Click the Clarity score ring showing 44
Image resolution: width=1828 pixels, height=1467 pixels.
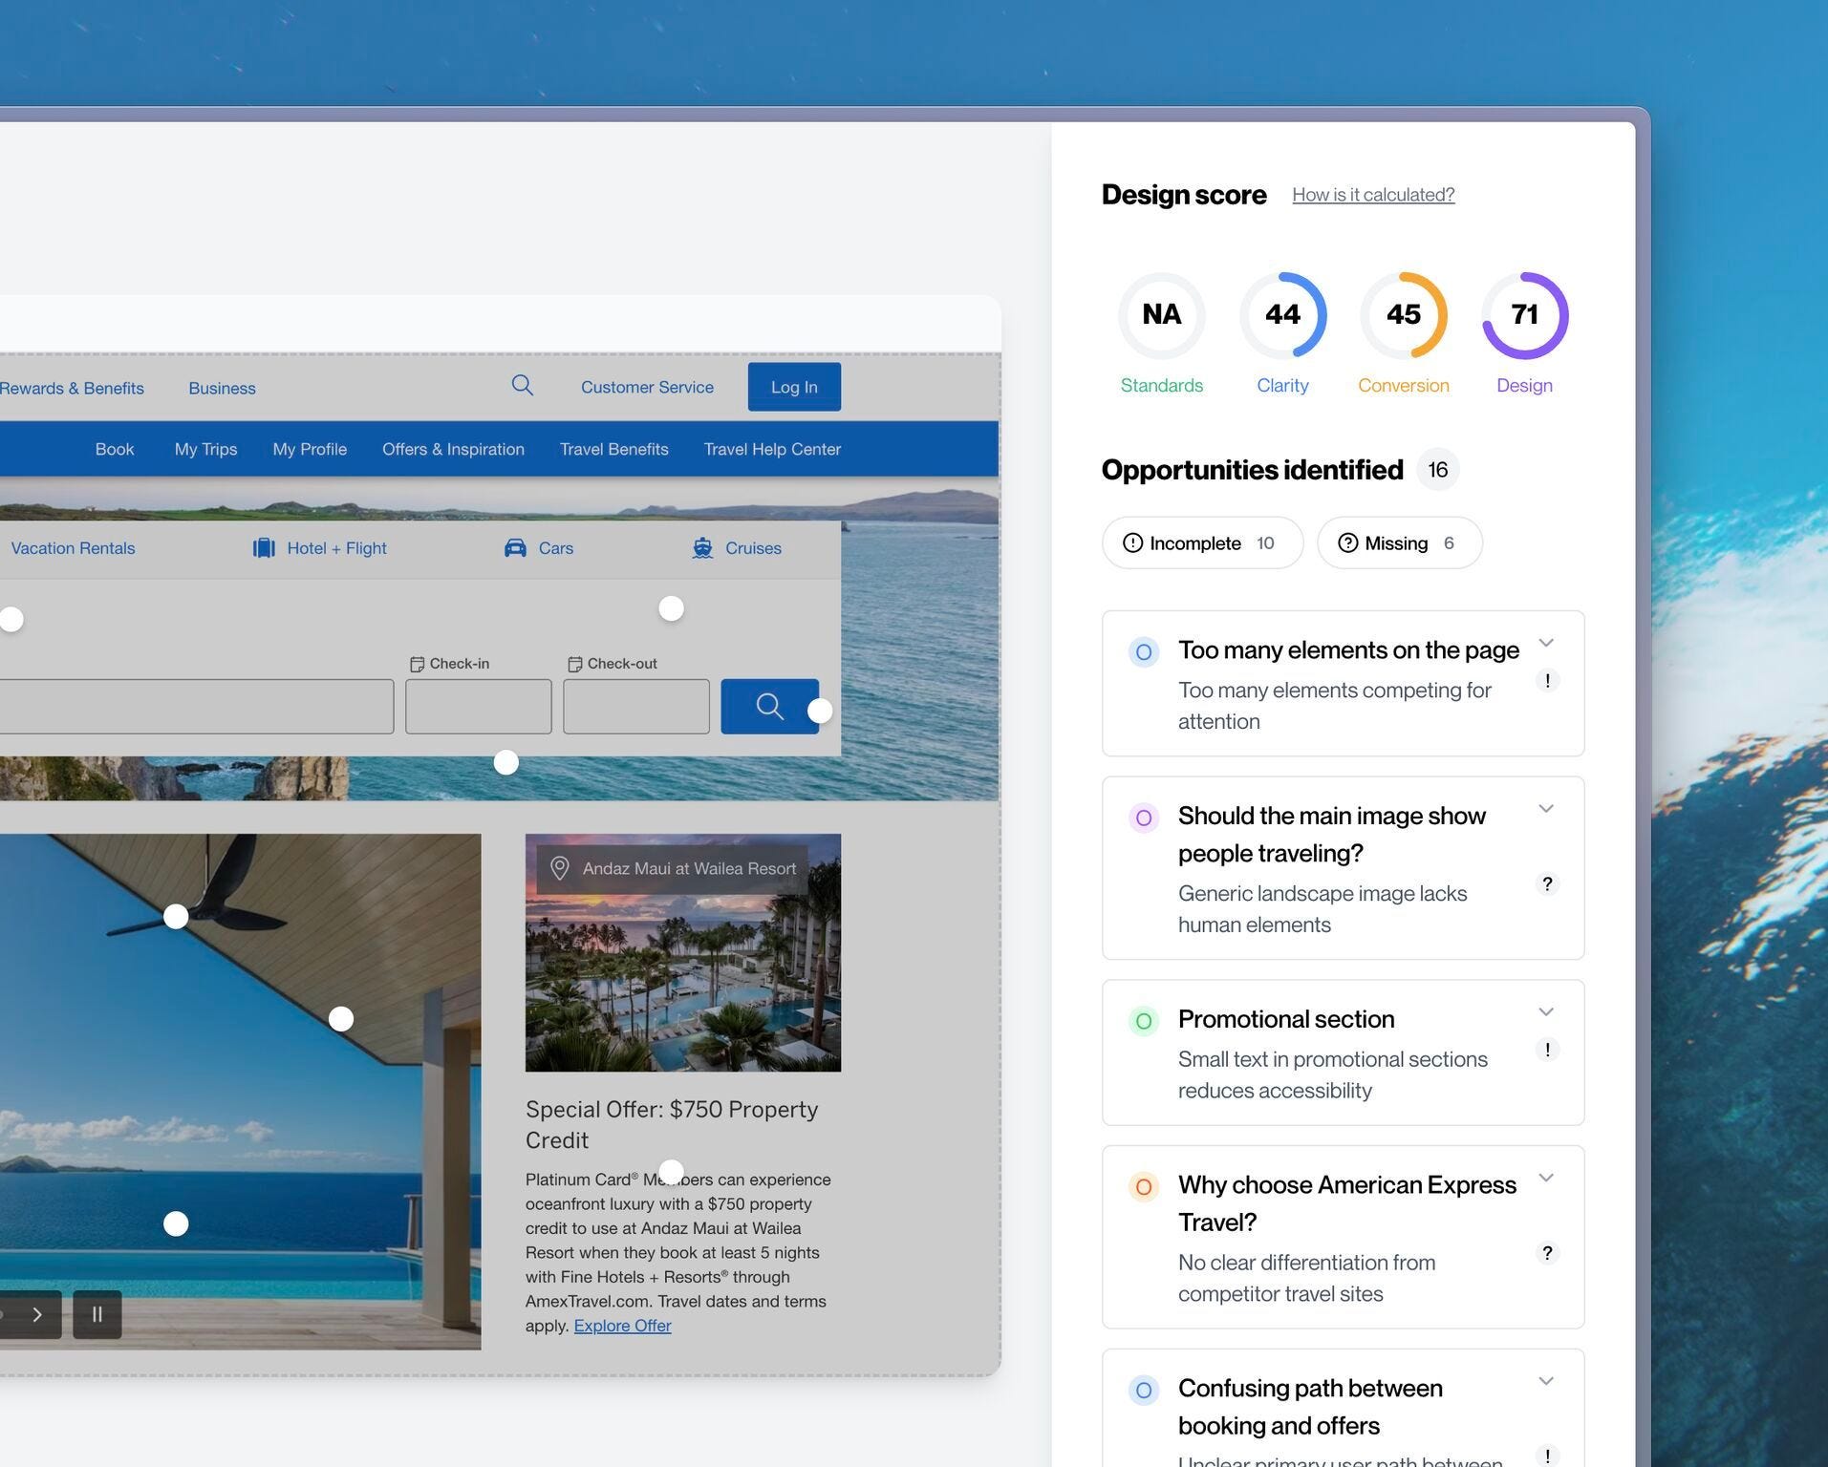click(x=1282, y=315)
